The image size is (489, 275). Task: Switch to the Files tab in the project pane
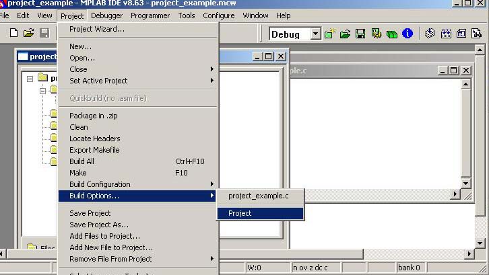(x=42, y=248)
